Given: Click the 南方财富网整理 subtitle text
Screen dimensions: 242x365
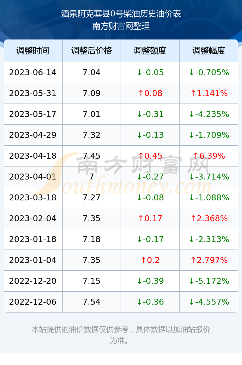Looking at the screenshot, I should (121, 26).
